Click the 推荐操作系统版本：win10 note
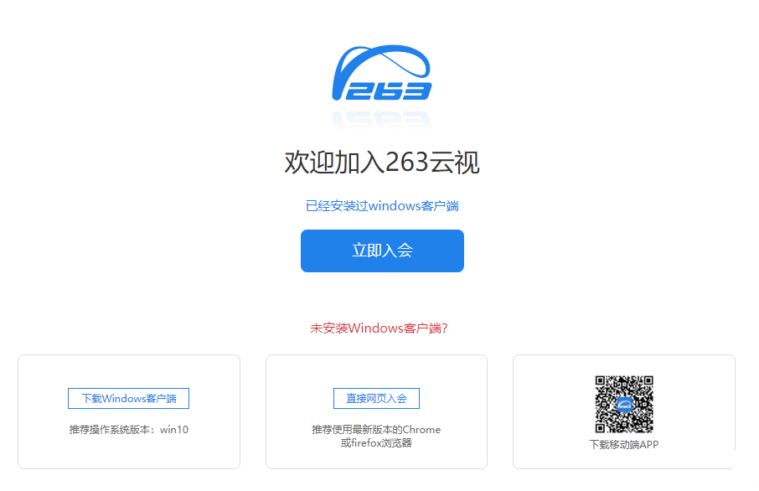Screen dimensions: 759x491 pyautogui.click(x=129, y=430)
